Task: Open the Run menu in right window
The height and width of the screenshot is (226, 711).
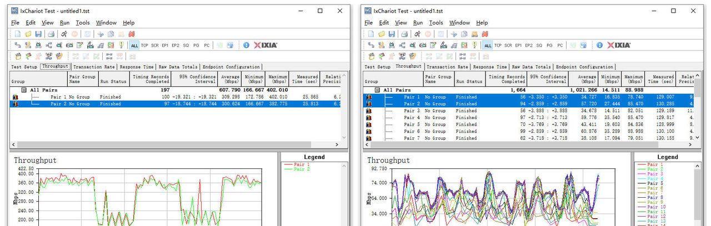Action: pyautogui.click(x=418, y=23)
